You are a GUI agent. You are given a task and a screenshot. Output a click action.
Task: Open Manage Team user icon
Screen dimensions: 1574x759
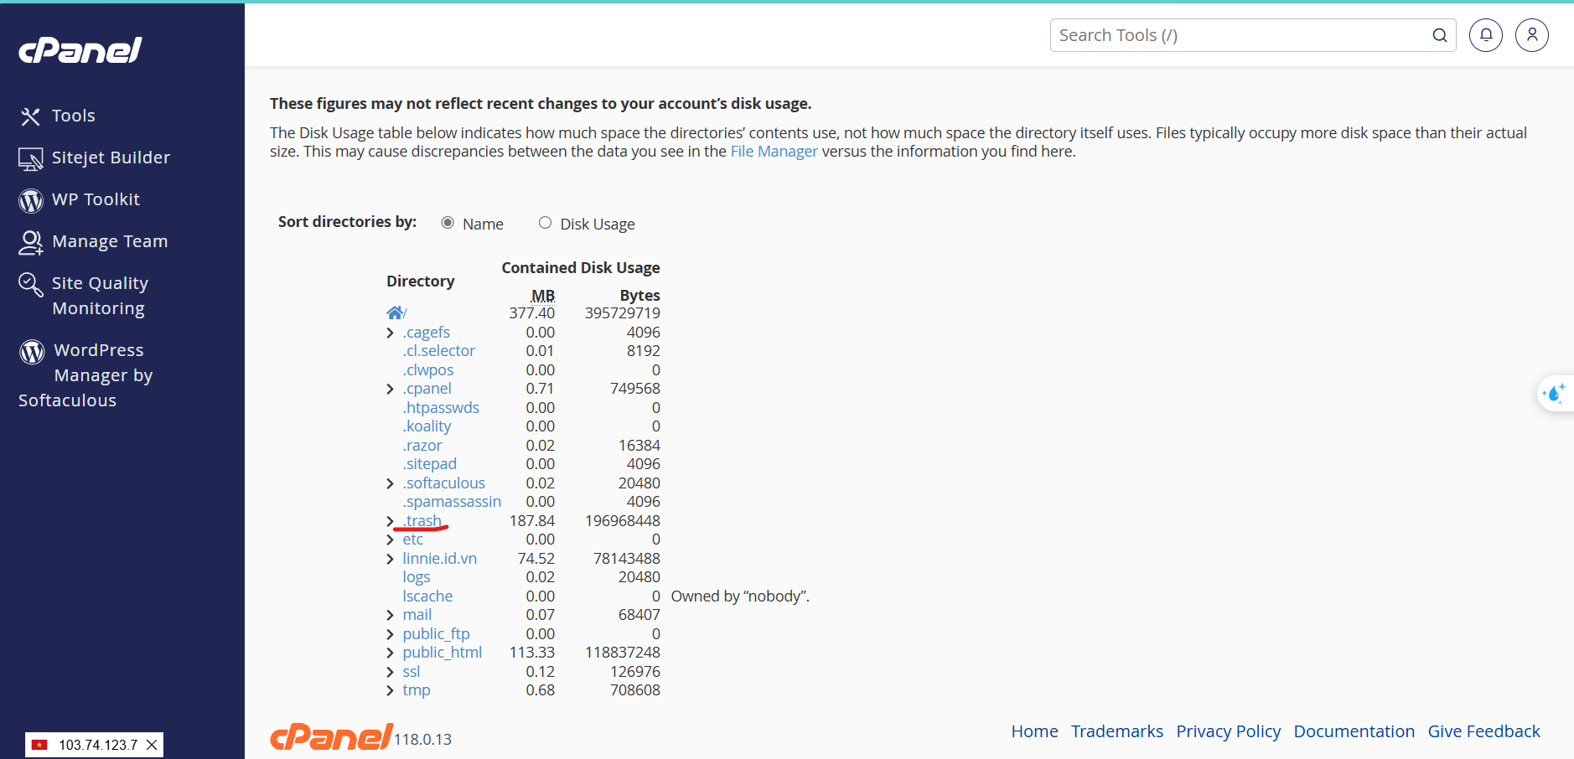[31, 242]
